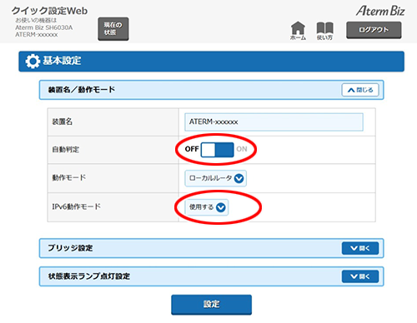Click the ブリッジ設定 header text
The width and height of the screenshot is (417, 323).
(70, 248)
